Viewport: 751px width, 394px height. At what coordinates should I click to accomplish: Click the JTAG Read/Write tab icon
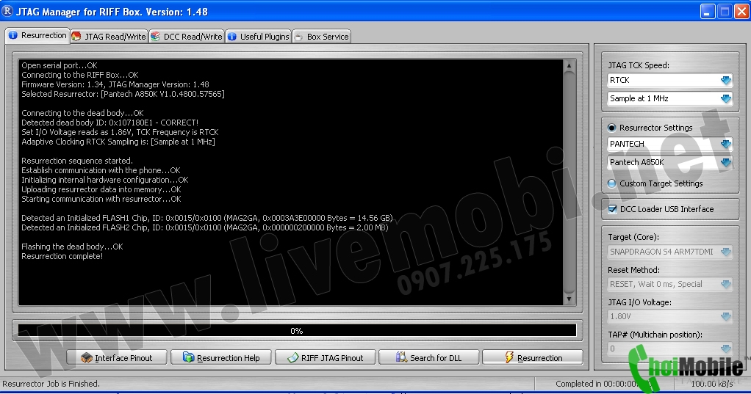tap(76, 37)
